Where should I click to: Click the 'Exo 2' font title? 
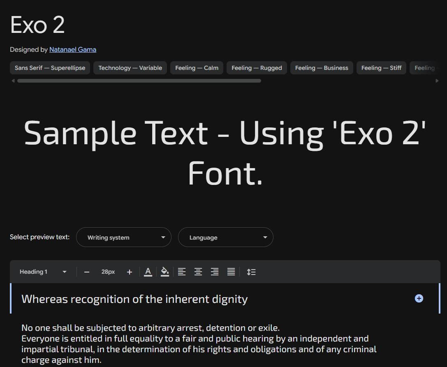[x=37, y=25]
